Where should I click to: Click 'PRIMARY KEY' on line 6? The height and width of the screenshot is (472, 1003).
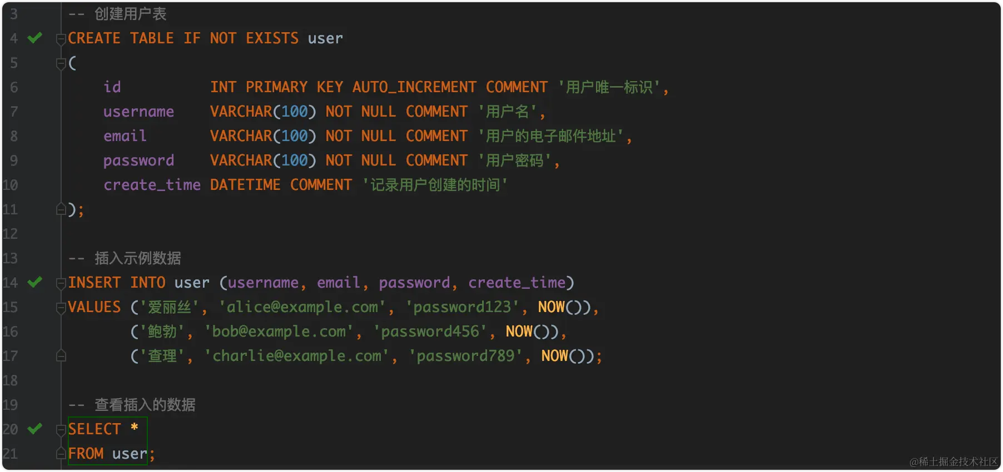click(x=294, y=87)
